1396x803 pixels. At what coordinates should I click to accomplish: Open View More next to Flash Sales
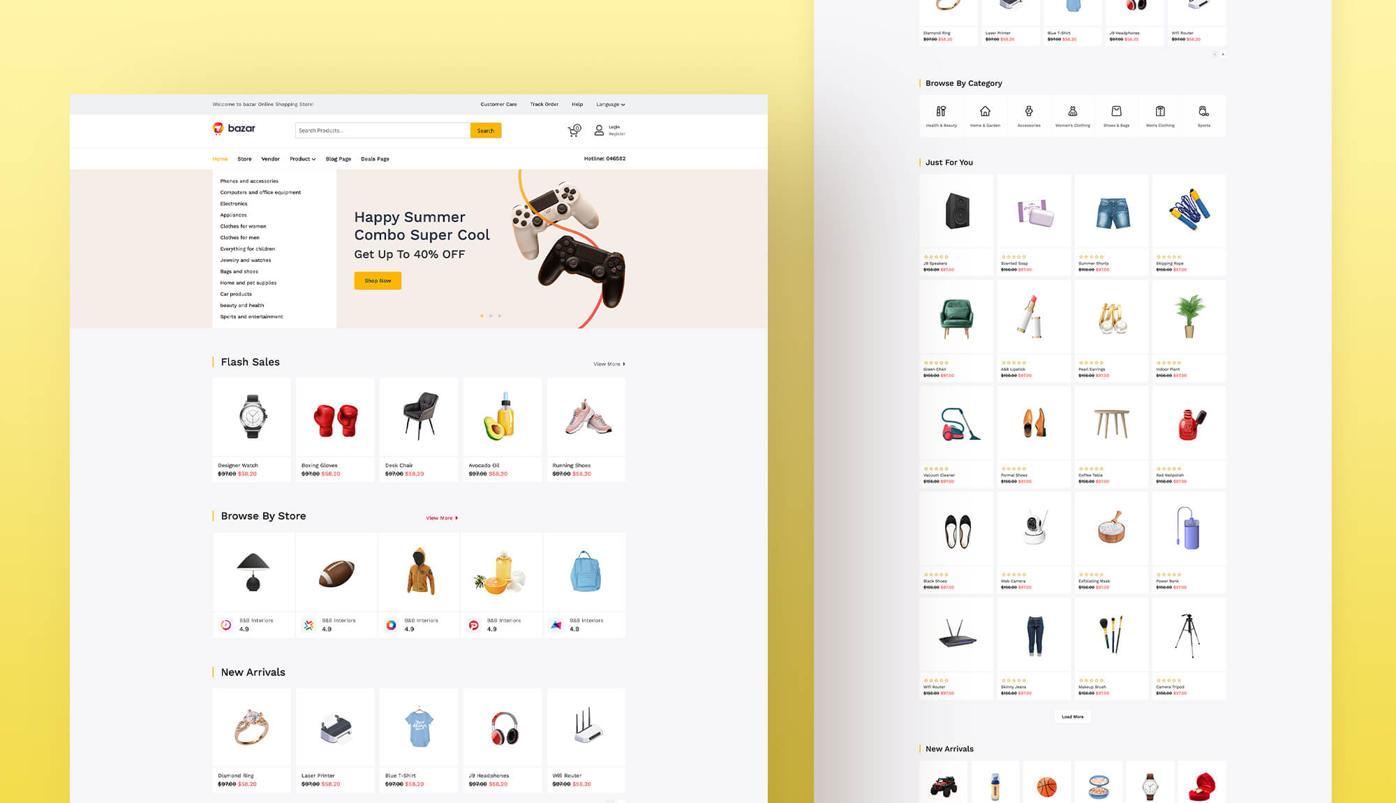point(607,364)
